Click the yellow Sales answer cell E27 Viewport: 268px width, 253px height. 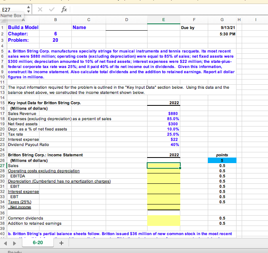point(164,165)
